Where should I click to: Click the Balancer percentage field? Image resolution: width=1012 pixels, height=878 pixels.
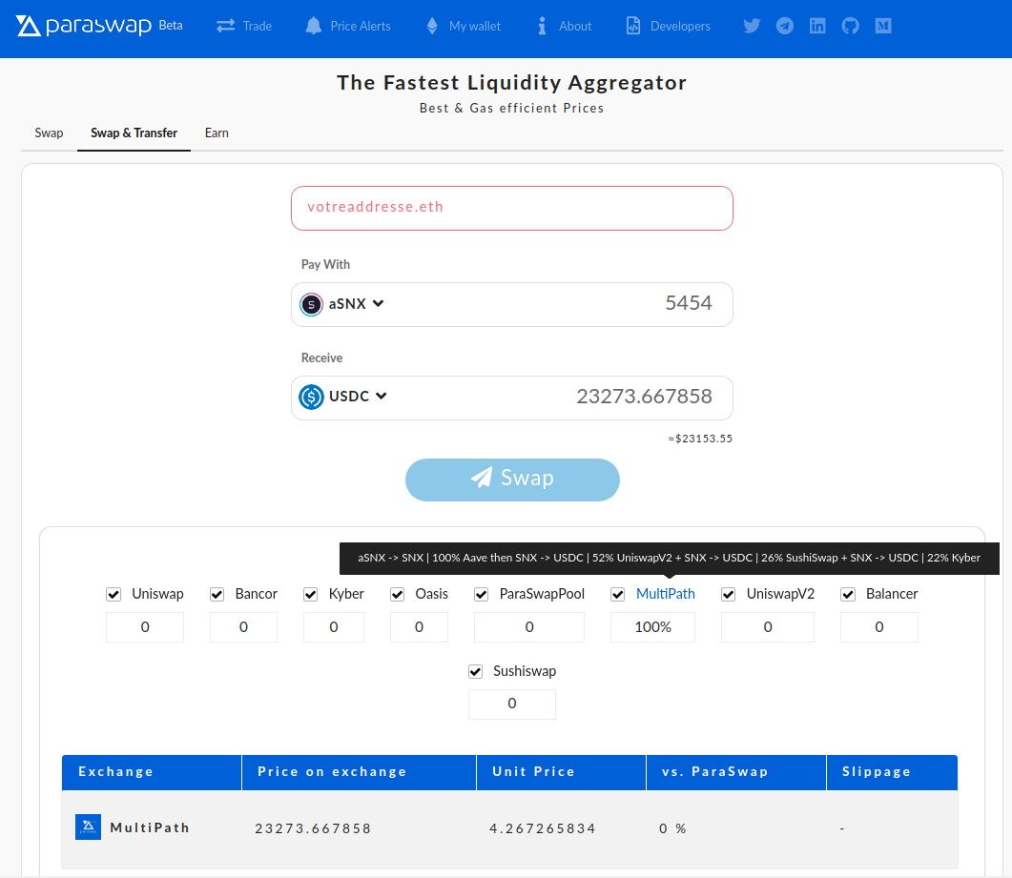point(879,627)
